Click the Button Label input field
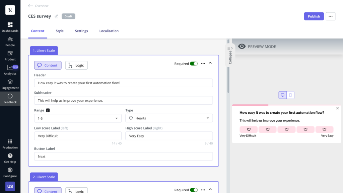Viewport: 343px width, 193px height. (x=123, y=156)
